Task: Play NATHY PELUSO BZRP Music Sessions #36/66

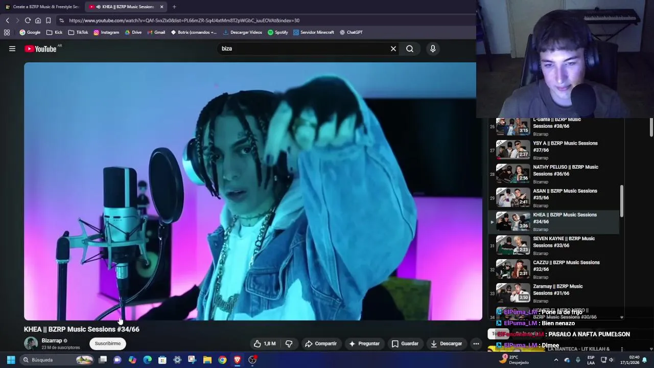Action: click(554, 174)
